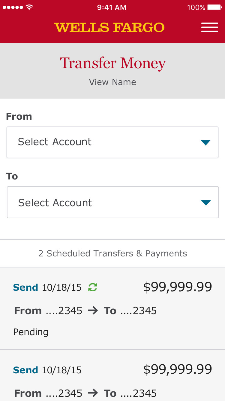The image size is (225, 401).
Task: Click the arrow in second scheduled transfer
Action: pos(93,393)
